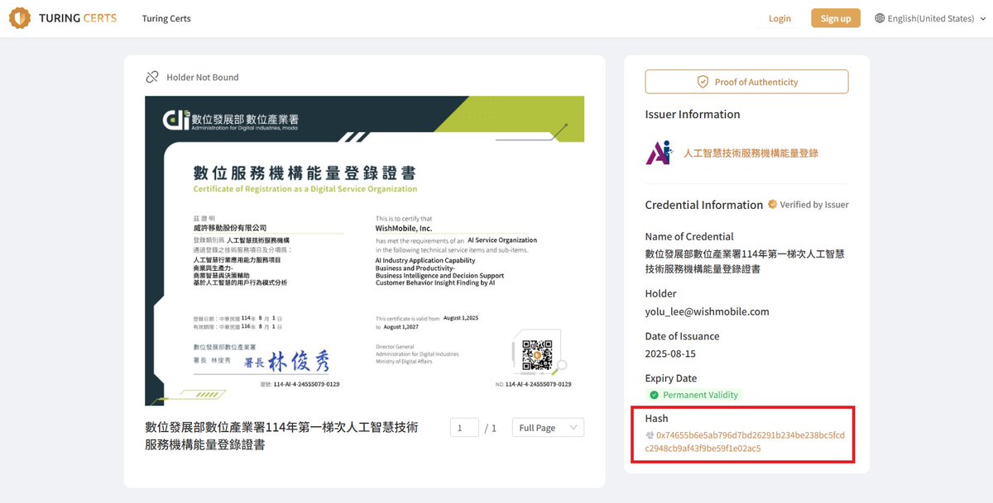Image resolution: width=993 pixels, height=503 pixels.
Task: Click the issuer's AI organization logo
Action: tap(661, 152)
